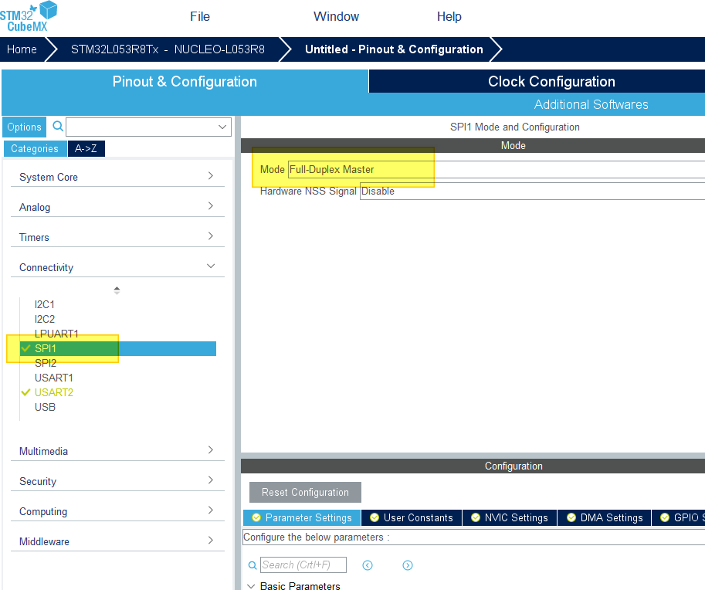This screenshot has height=590, width=705.
Task: Click Reset Configuration button
Action: [305, 493]
